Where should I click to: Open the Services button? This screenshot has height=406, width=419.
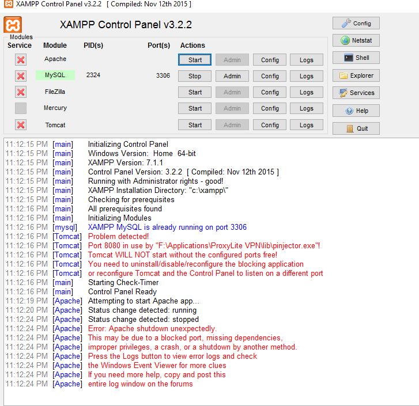tap(356, 93)
